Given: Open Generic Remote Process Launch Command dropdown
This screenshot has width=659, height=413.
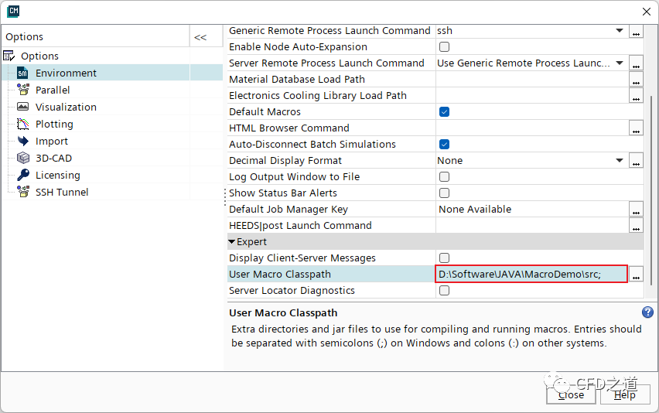Looking at the screenshot, I should pos(619,30).
